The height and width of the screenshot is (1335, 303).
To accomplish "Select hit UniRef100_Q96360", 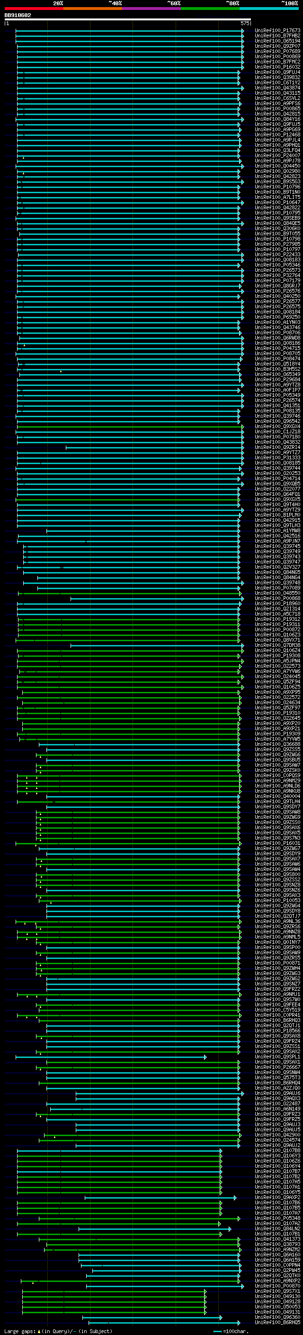I will point(277,1317).
